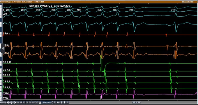
Task: Click third window layout icon in title bar
Action: tap(192, 2)
